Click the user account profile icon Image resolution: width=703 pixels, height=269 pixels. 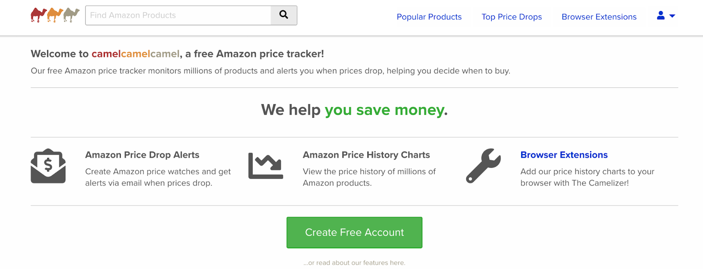coord(660,16)
